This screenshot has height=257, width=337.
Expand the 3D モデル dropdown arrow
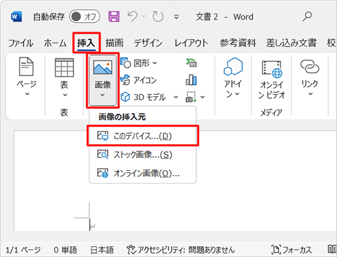(x=176, y=97)
